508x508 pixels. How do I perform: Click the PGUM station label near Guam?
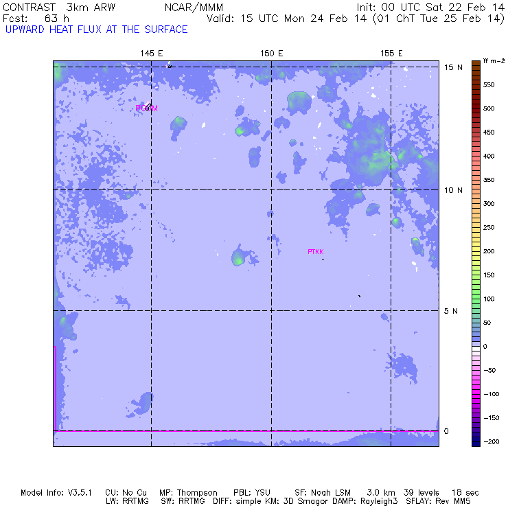[146, 108]
